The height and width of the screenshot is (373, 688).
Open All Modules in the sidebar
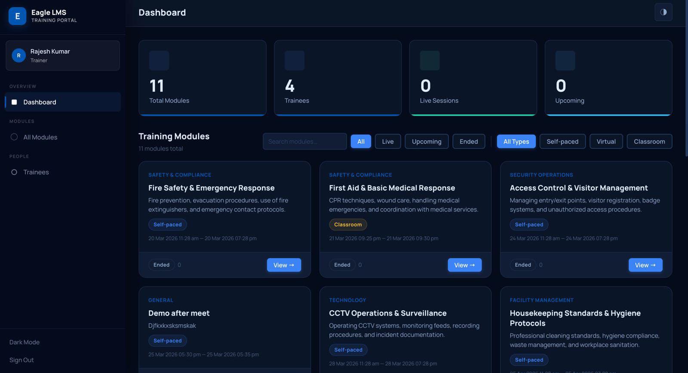63,137
